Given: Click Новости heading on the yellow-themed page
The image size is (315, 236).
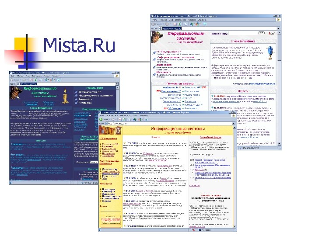Looking at the screenshot, I should click(155, 137).
